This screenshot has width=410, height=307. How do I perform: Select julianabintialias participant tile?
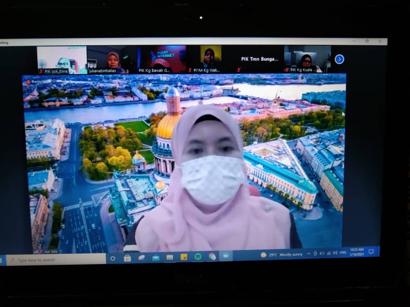tap(112, 60)
